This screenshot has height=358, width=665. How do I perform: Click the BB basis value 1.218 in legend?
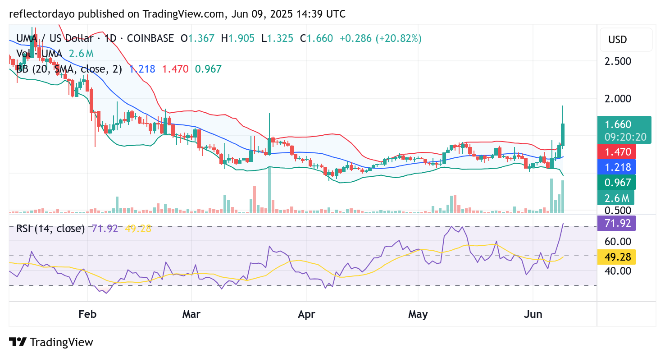(x=142, y=69)
